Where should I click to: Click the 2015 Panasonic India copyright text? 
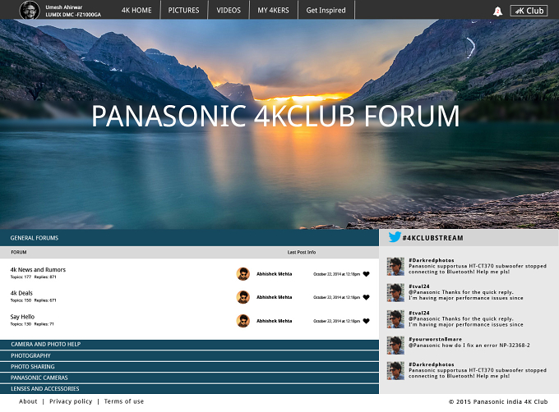pos(498,401)
